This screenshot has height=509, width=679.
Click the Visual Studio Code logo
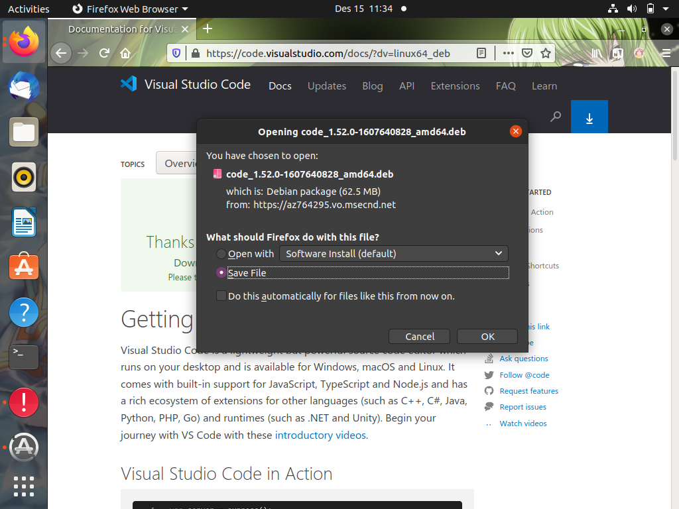[186, 84]
